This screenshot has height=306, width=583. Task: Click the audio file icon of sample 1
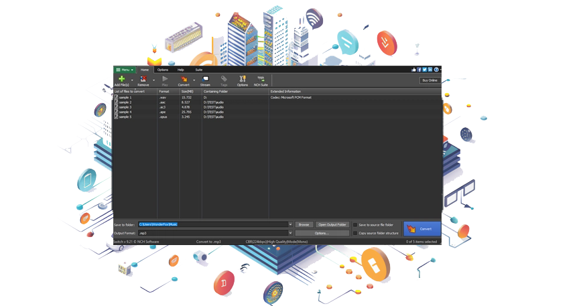pyautogui.click(x=116, y=97)
